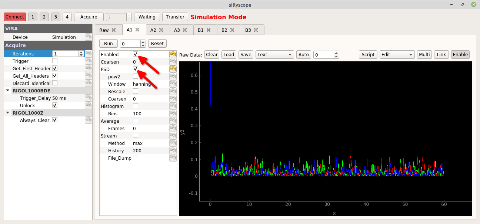Collapse the RIGOL1000BDE tree section
The width and height of the screenshot is (480, 224).
point(8,91)
